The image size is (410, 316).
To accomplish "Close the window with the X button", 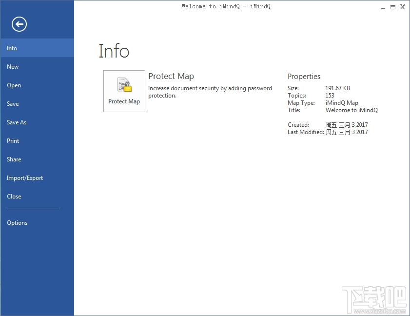I will coord(403,7).
